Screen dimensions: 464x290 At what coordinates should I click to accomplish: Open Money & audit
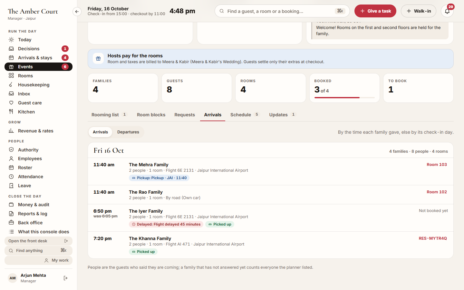tap(38, 205)
